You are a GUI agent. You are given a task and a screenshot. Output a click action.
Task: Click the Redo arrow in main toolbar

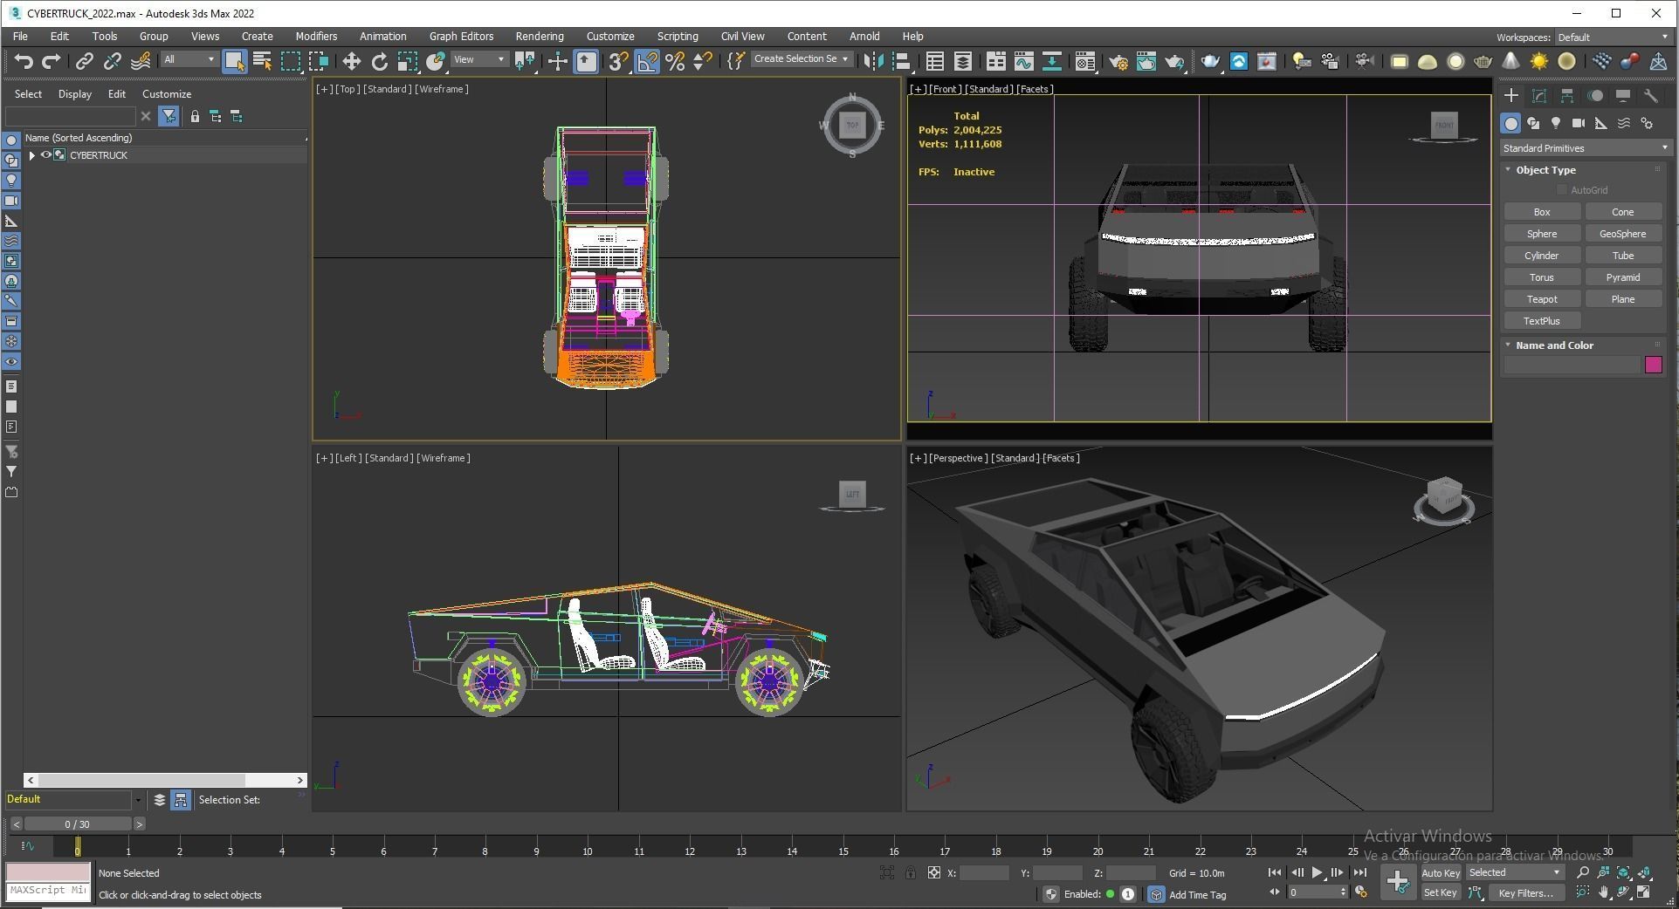click(x=52, y=61)
